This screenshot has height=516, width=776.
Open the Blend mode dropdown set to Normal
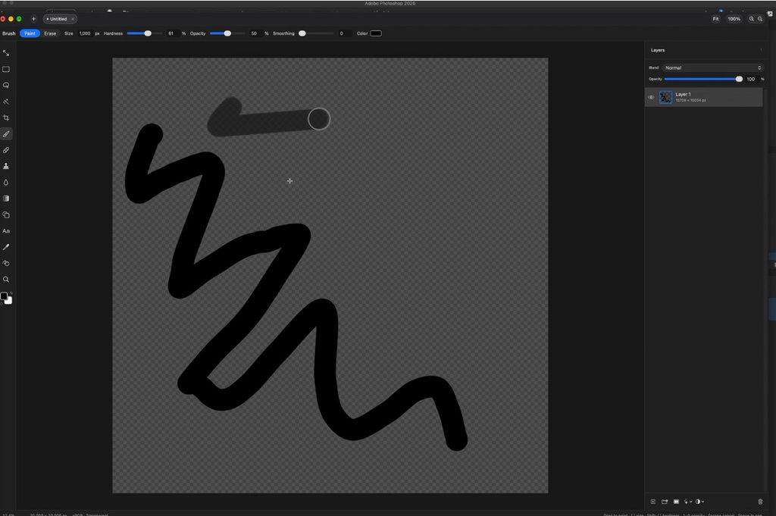point(712,67)
